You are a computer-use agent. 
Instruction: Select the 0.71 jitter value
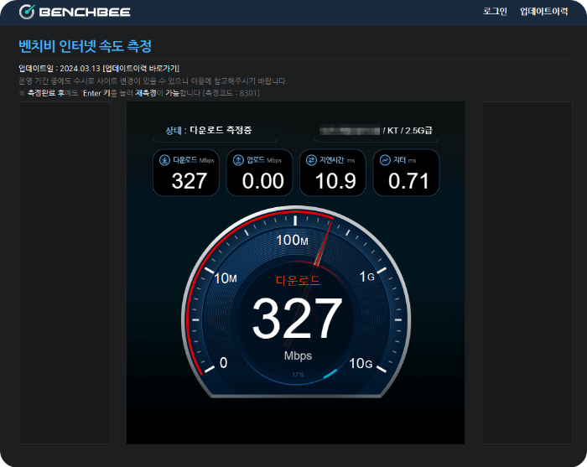[x=408, y=181]
